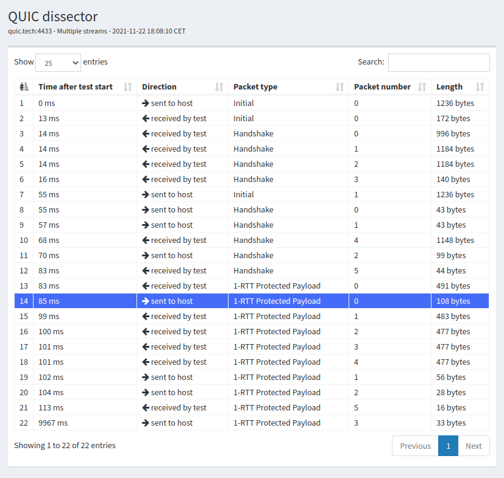
Task: Click right arrow icon in row 19
Action: (146, 377)
